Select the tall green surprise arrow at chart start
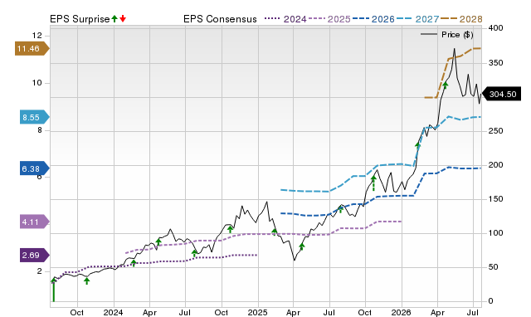Image resolution: width=531 pixels, height=317 pixels. coord(53,290)
